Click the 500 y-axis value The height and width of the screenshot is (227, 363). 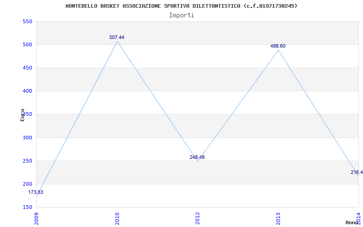[27, 44]
